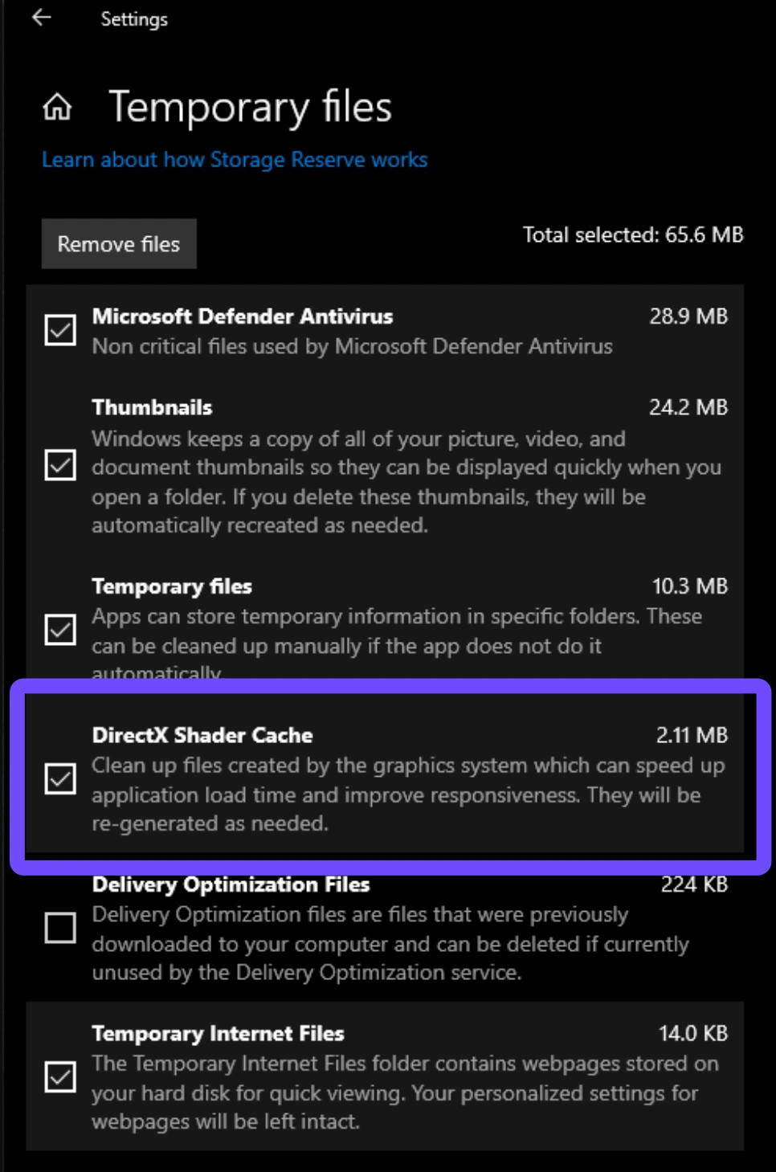The height and width of the screenshot is (1172, 776).
Task: Click the 28.9 MB size label
Action: 688,316
